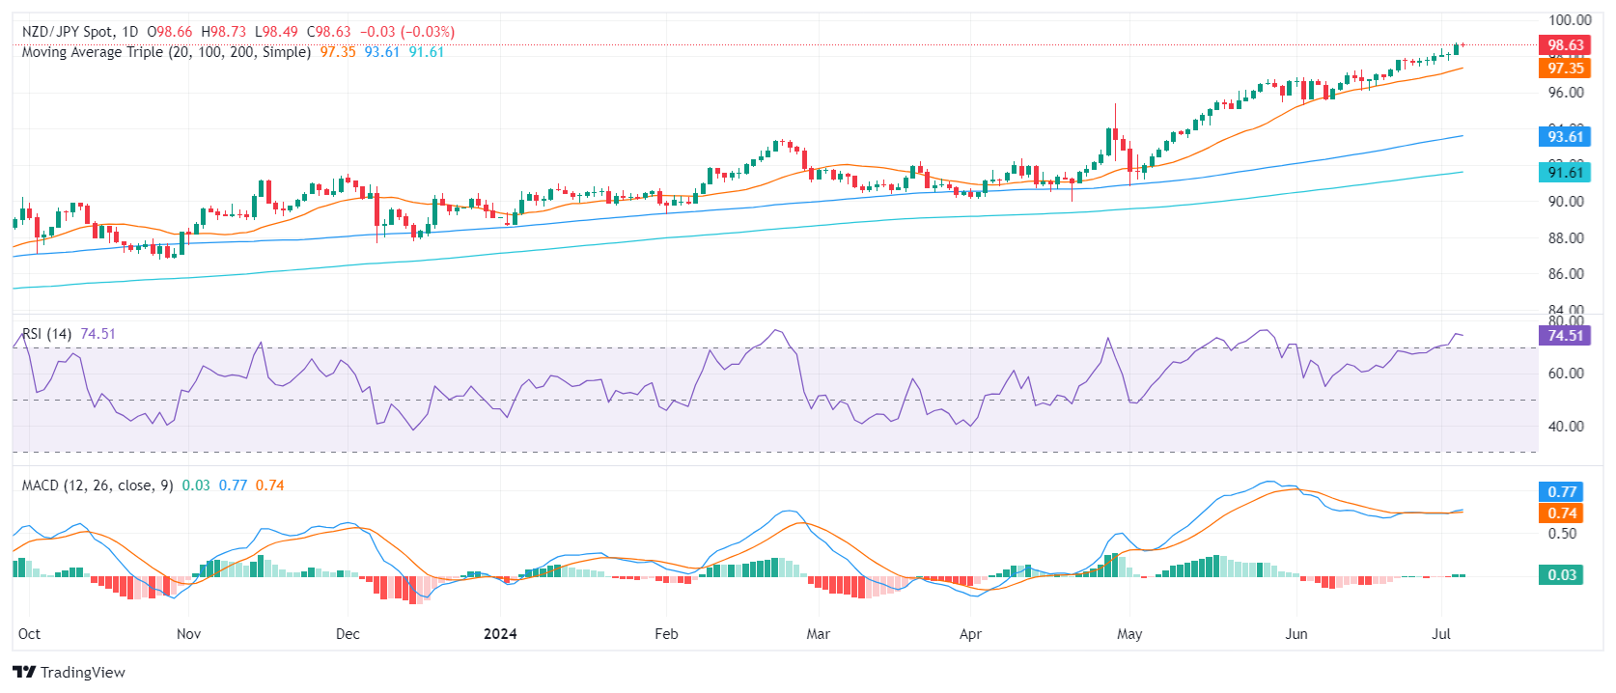Click the Jul label on time axis
Screen dimensions: 1616x693
[x=1441, y=634]
